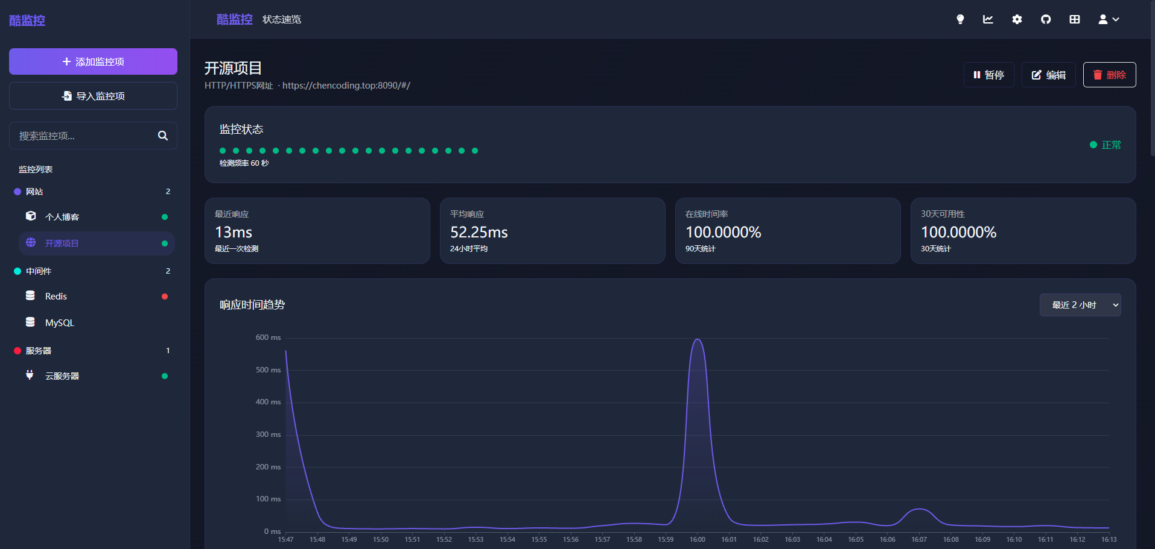Open the 最近 2 小时 time range dropdown
This screenshot has width=1155, height=549.
point(1080,305)
